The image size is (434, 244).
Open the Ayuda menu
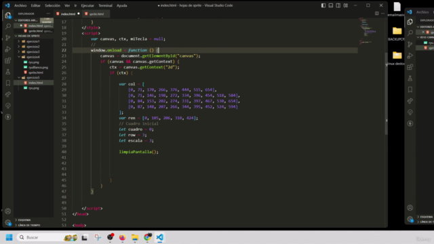pyautogui.click(x=121, y=5)
